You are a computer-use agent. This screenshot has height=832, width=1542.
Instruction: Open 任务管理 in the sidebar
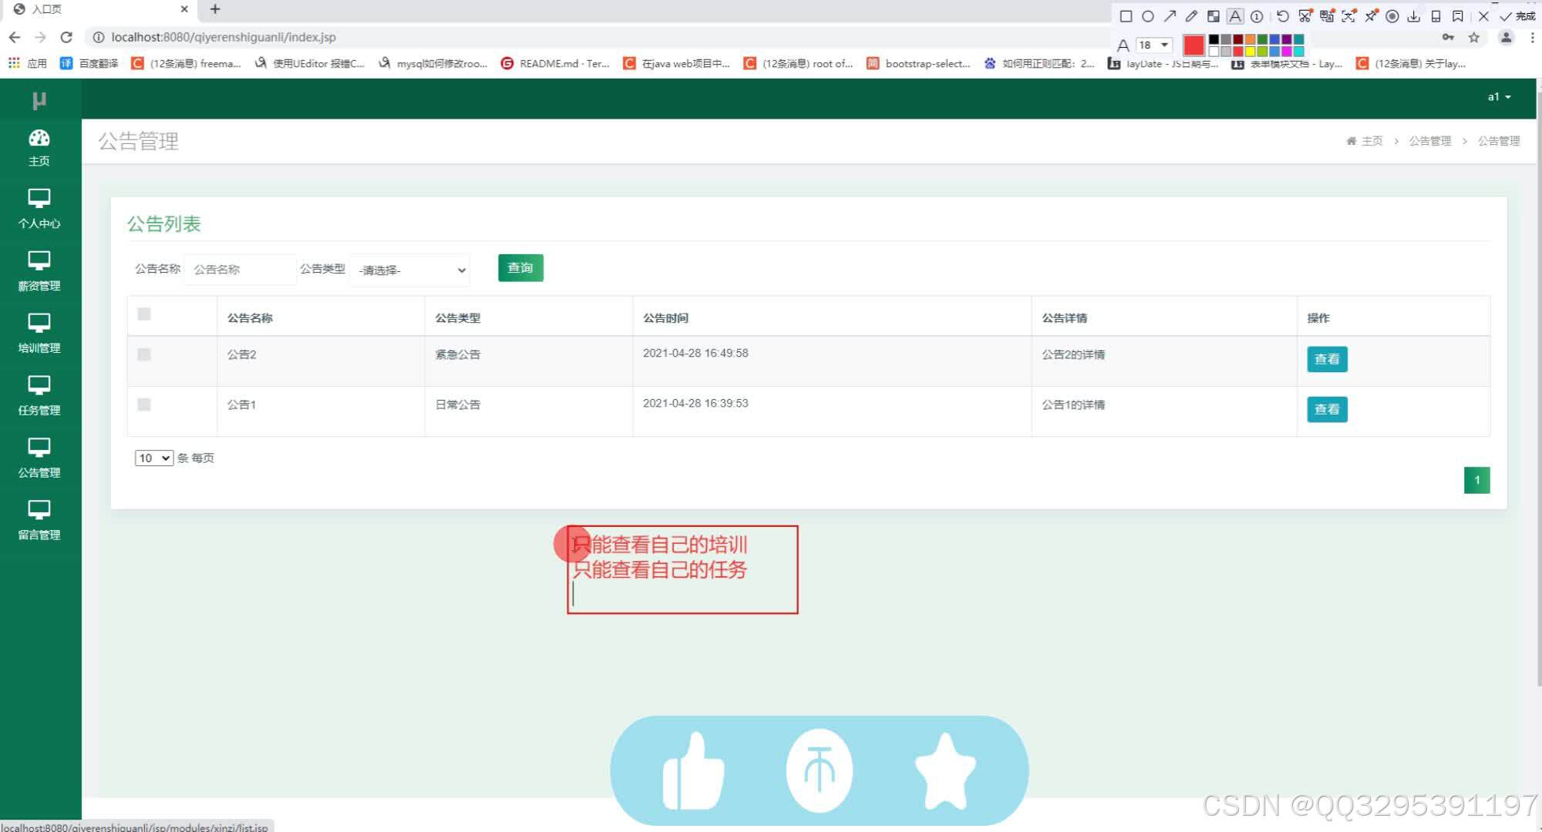click(x=39, y=397)
